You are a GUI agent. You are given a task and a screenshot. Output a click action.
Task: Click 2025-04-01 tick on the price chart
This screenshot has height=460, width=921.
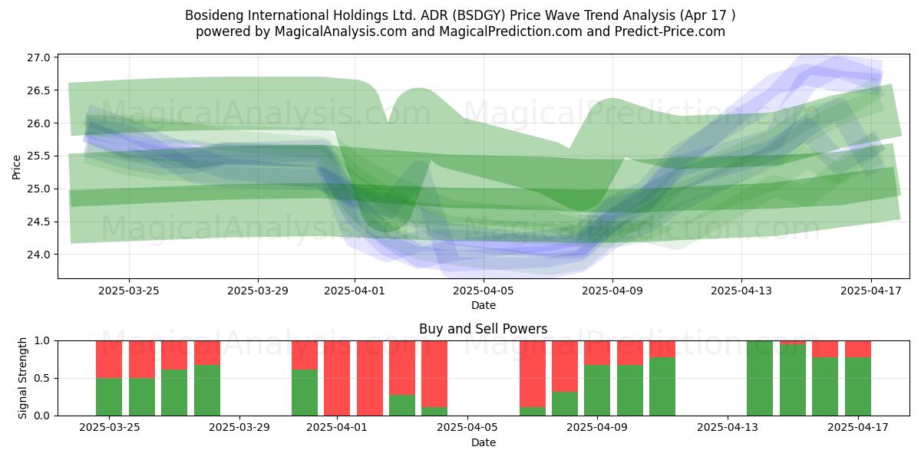coord(355,291)
